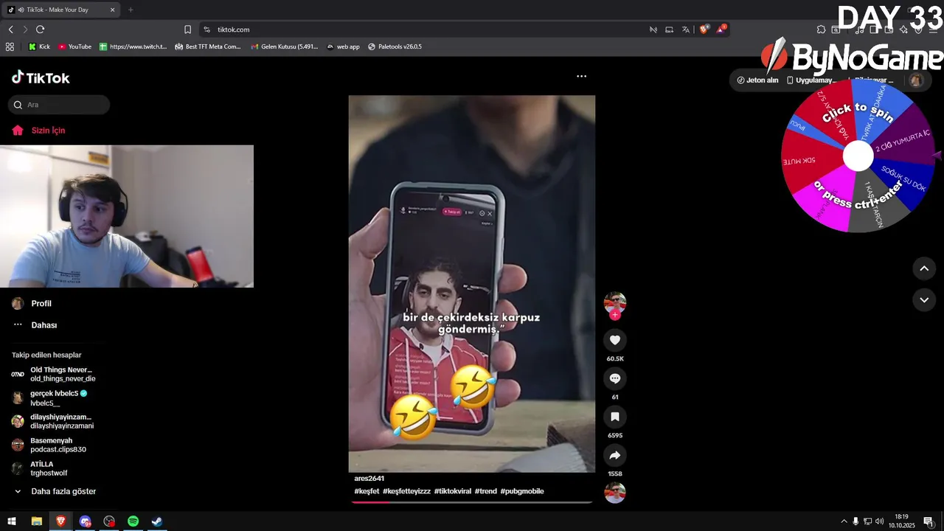Open the translate page icon
Image resolution: width=944 pixels, height=531 pixels.
tap(686, 29)
